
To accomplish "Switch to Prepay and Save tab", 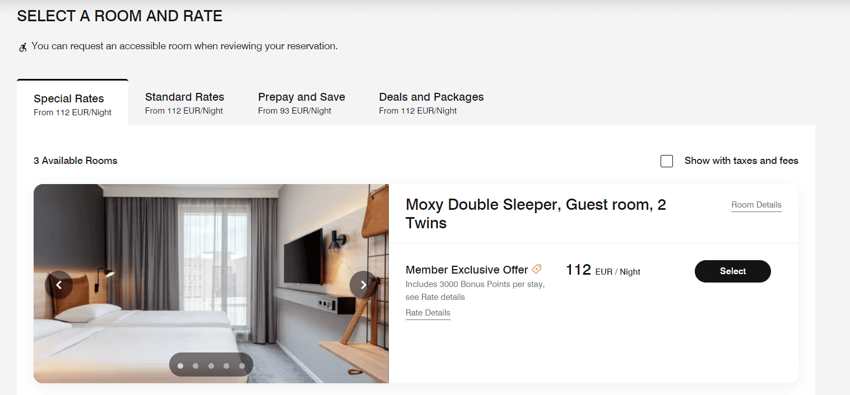I will [301, 103].
